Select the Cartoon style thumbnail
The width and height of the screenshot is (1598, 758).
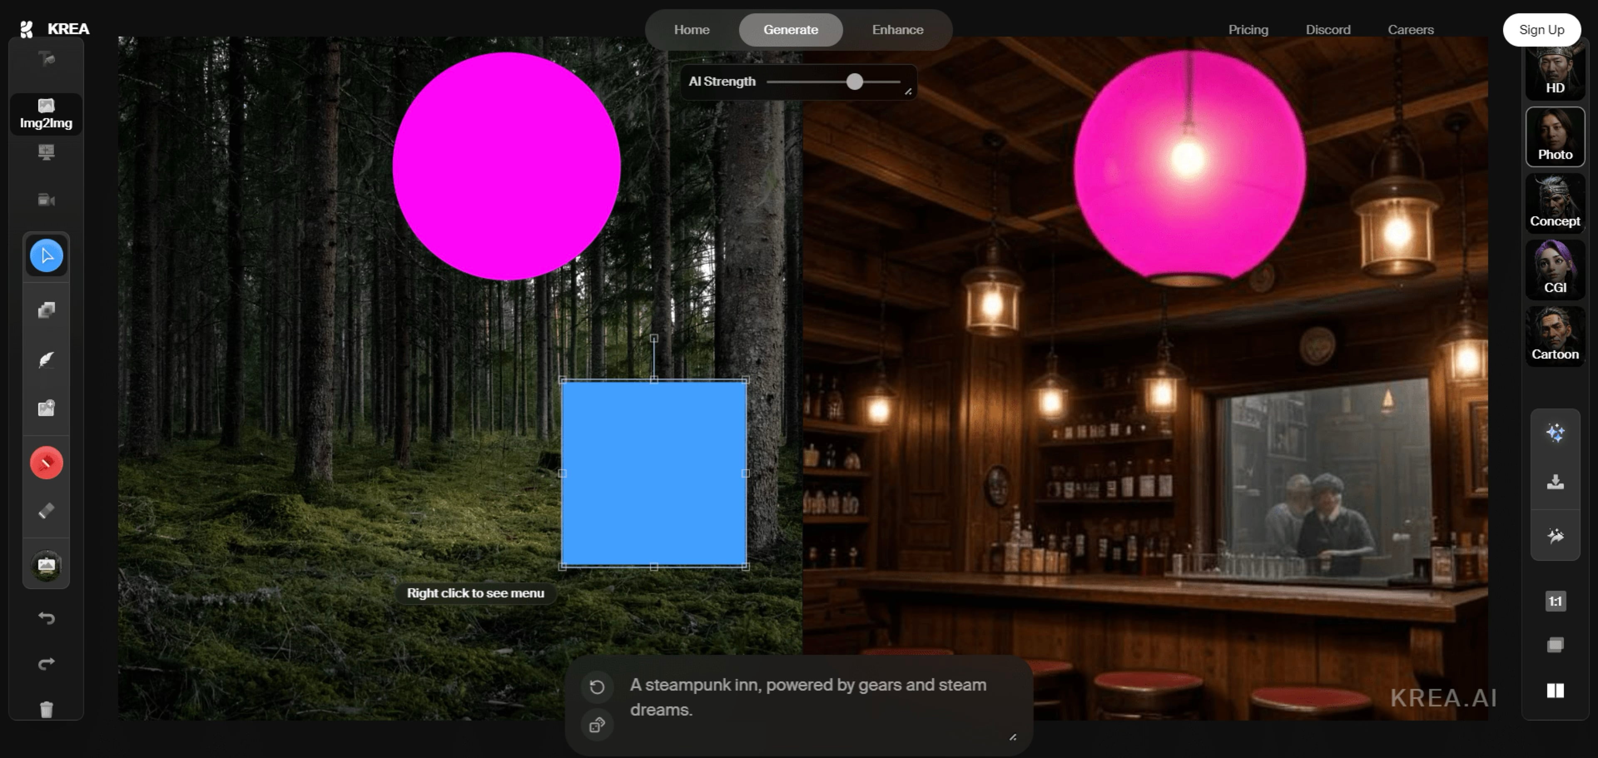(x=1555, y=336)
